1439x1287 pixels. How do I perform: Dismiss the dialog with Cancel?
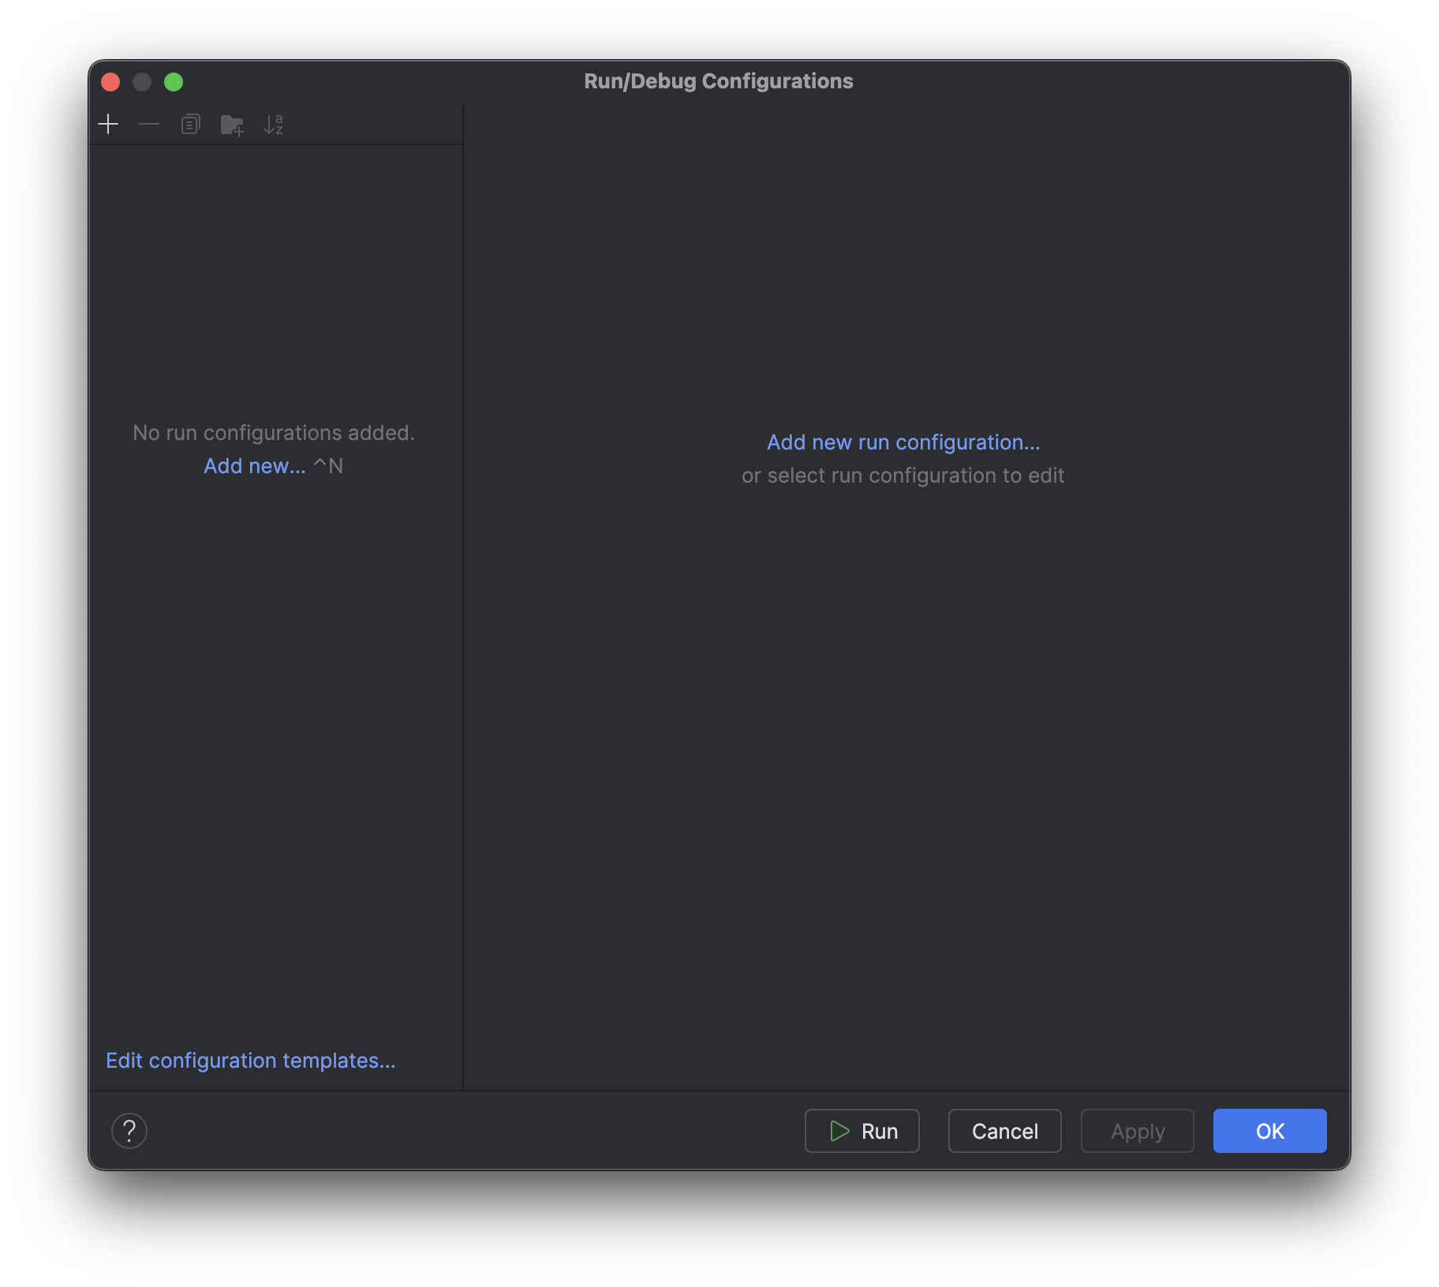[1004, 1131]
